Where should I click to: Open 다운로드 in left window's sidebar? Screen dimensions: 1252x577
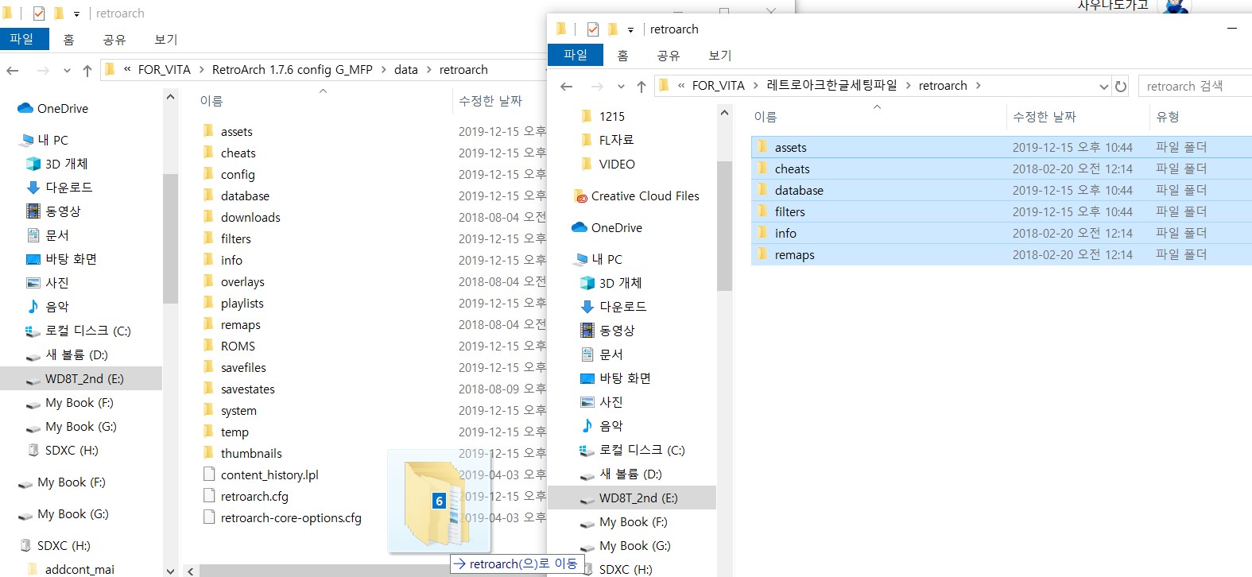click(x=68, y=188)
